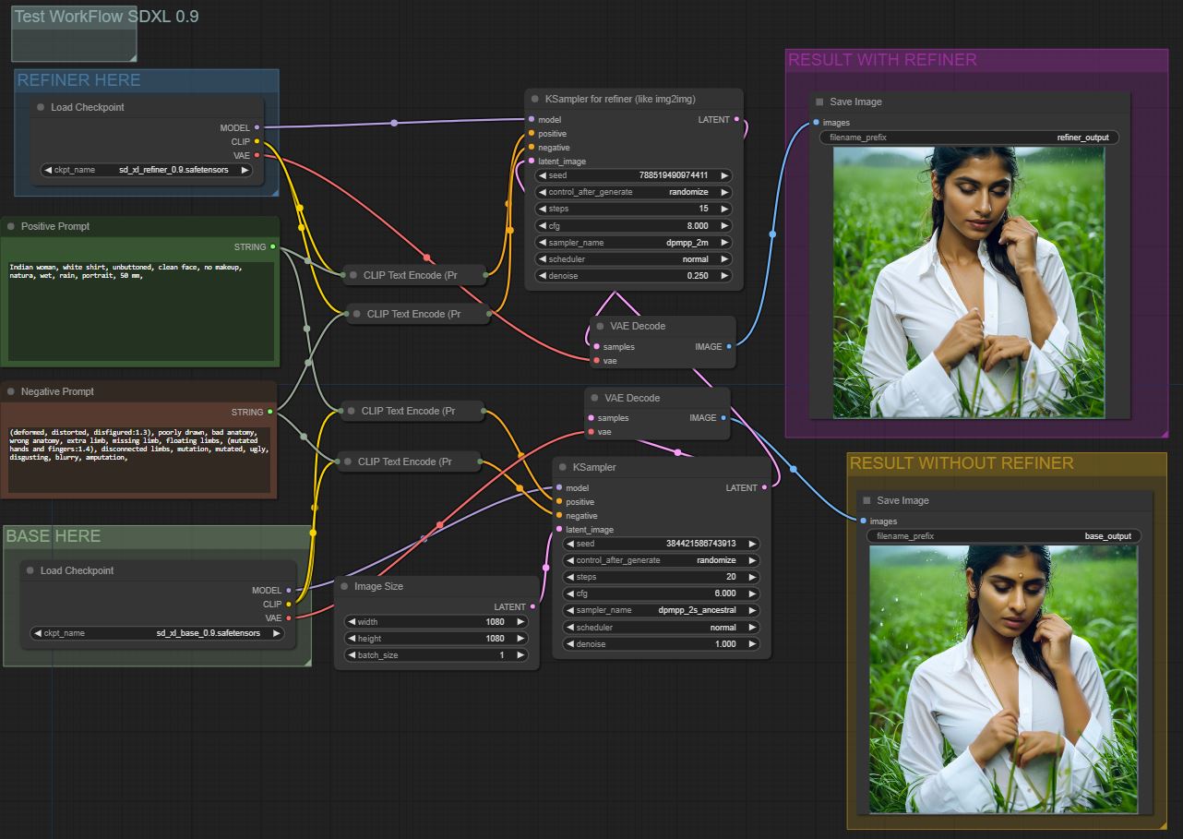Toggle collapse of the Positive Prompt node
This screenshot has width=1183, height=839.
tap(11, 226)
